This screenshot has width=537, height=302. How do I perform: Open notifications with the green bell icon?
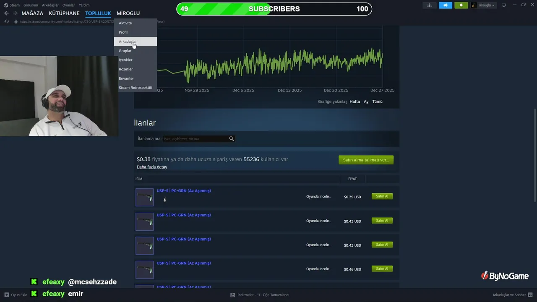(461, 5)
